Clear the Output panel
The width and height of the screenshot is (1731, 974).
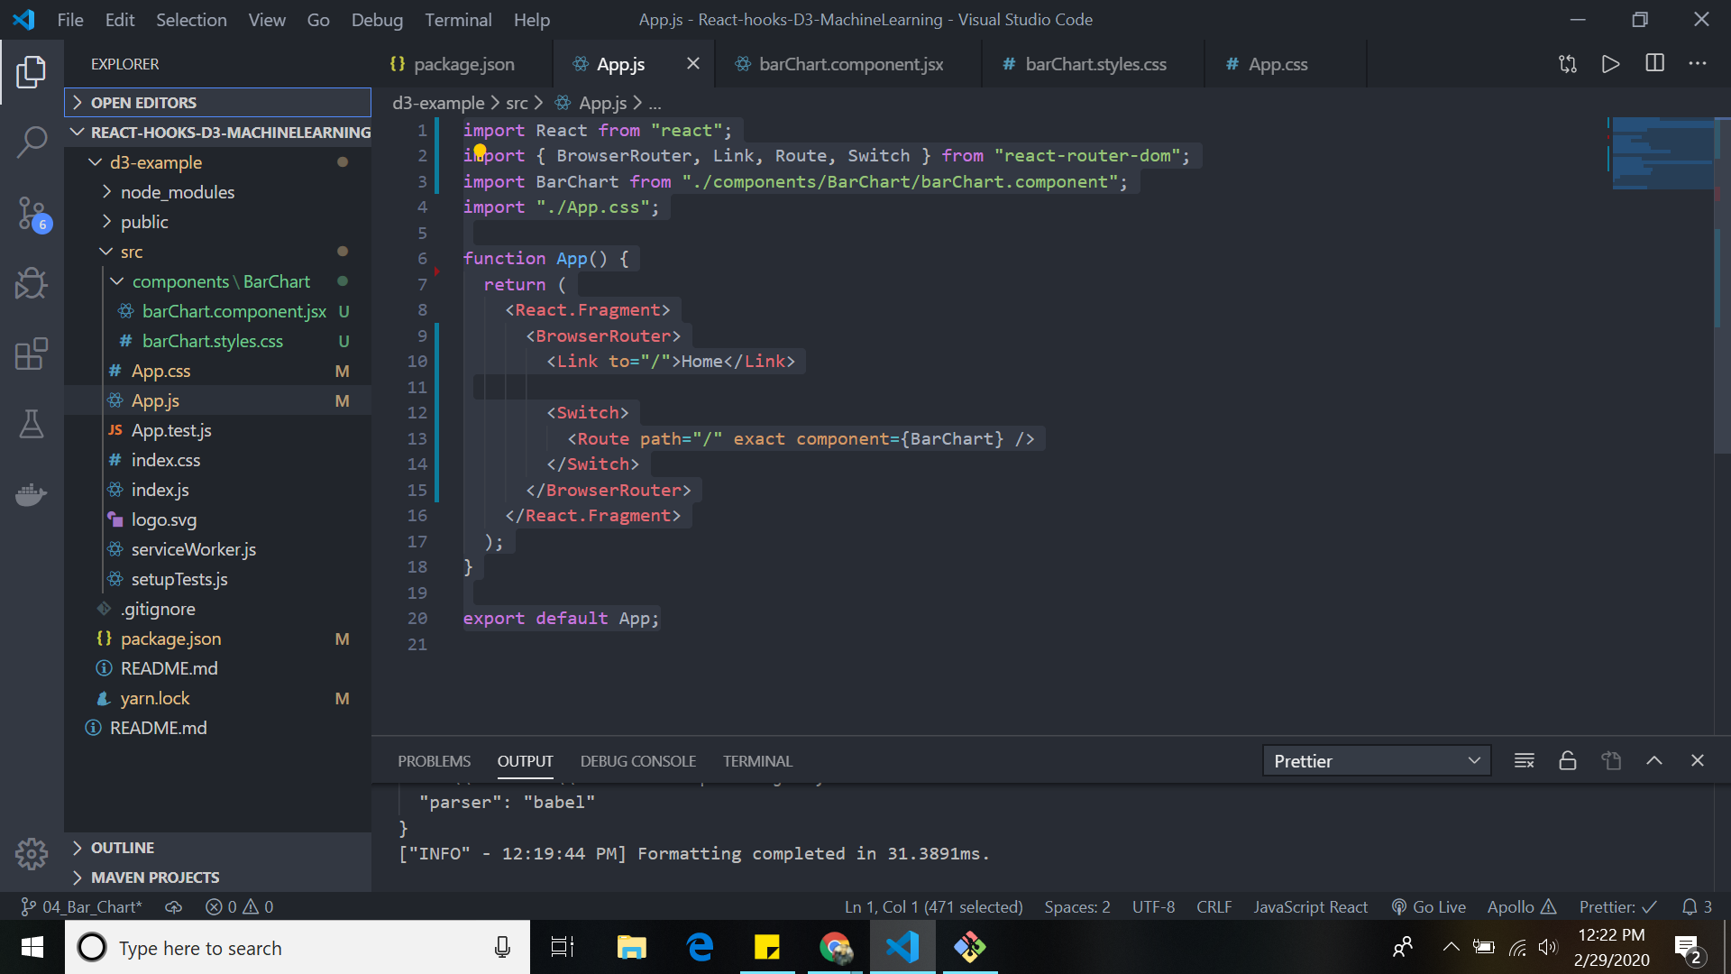click(1524, 760)
